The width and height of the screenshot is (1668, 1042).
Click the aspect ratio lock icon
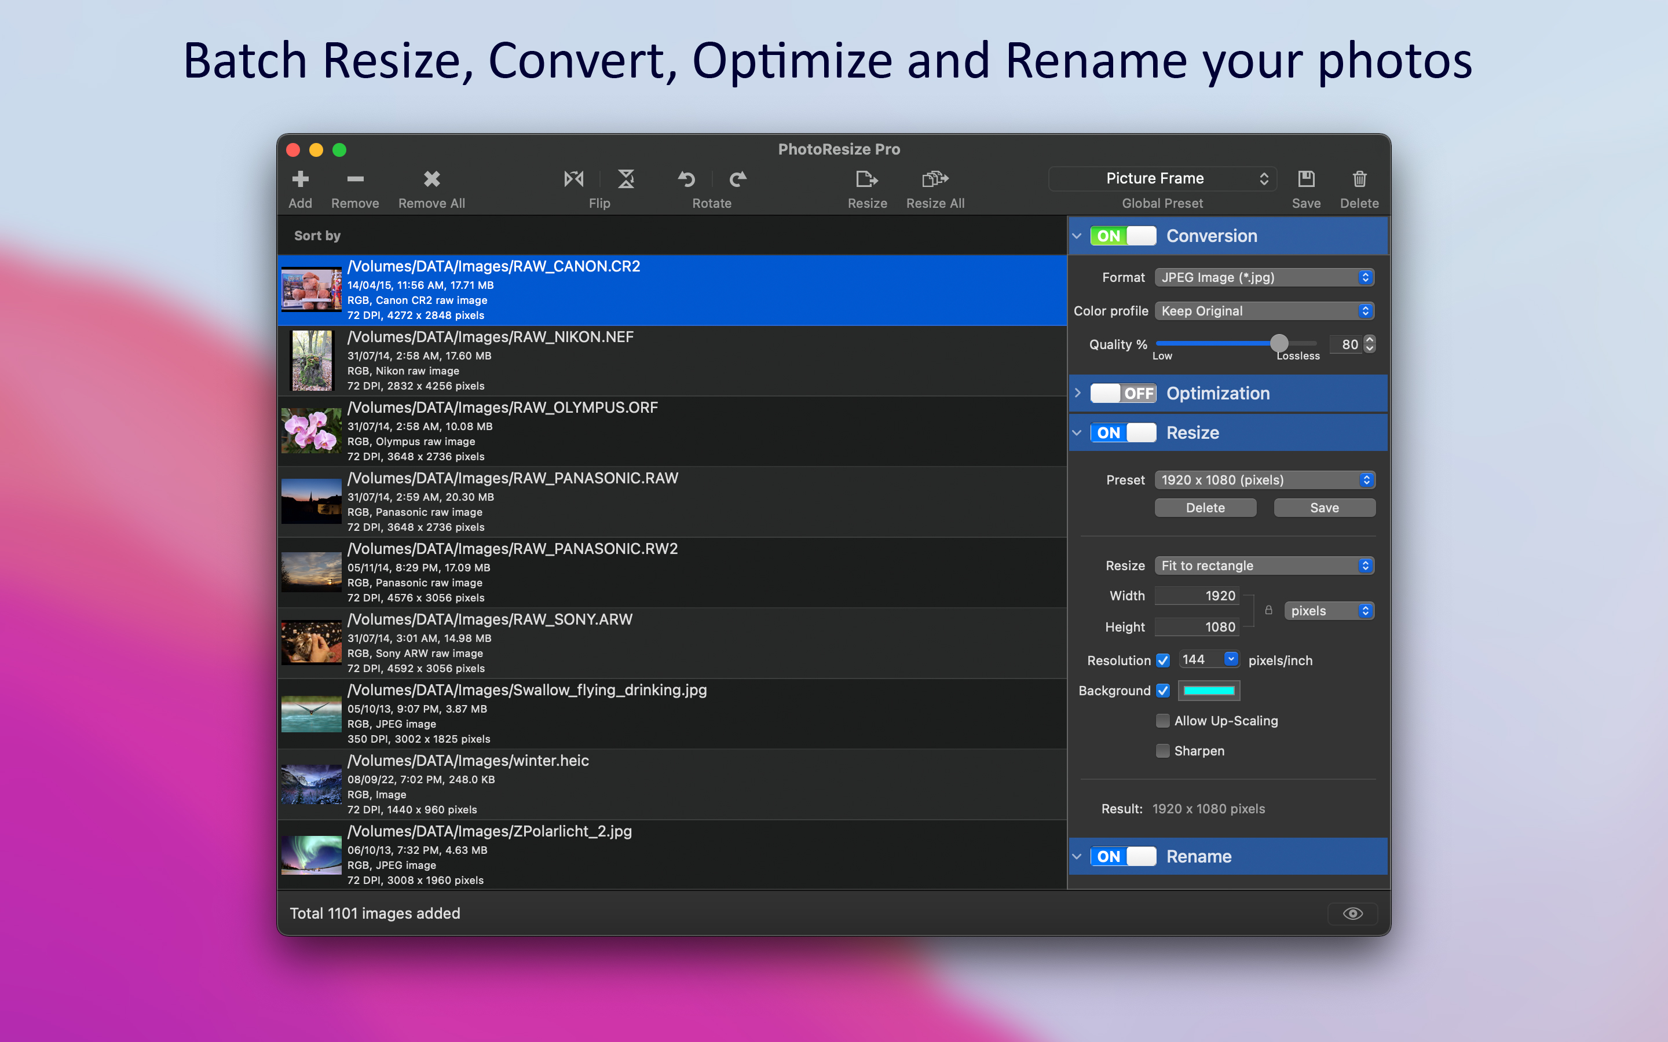pyautogui.click(x=1268, y=610)
